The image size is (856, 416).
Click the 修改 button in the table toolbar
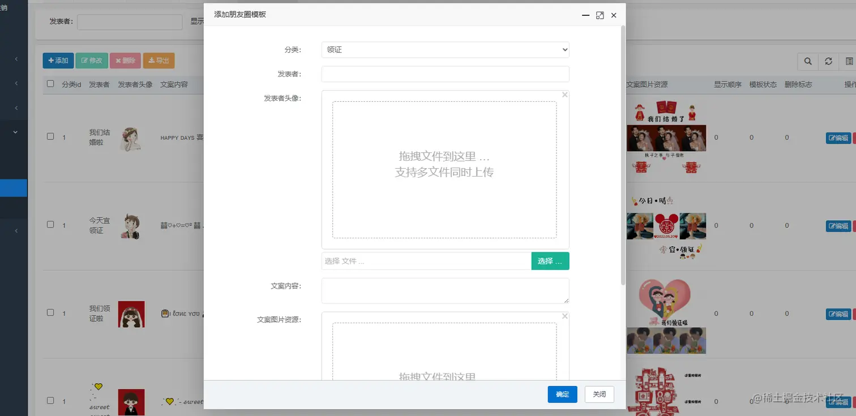pyautogui.click(x=92, y=61)
